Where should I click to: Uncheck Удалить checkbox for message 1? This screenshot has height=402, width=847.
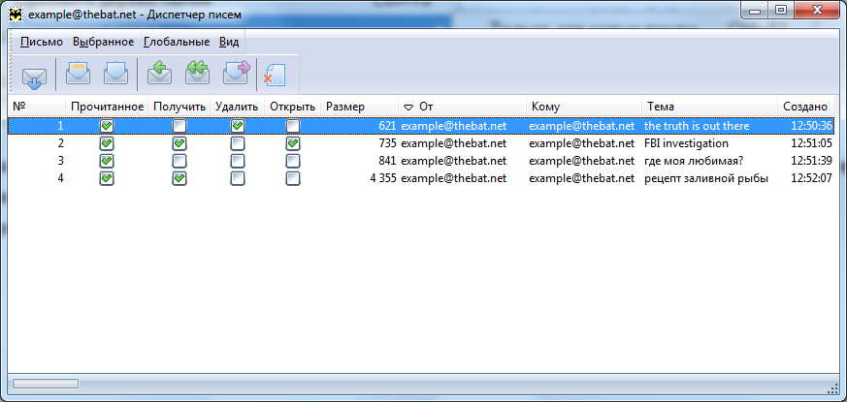237,126
